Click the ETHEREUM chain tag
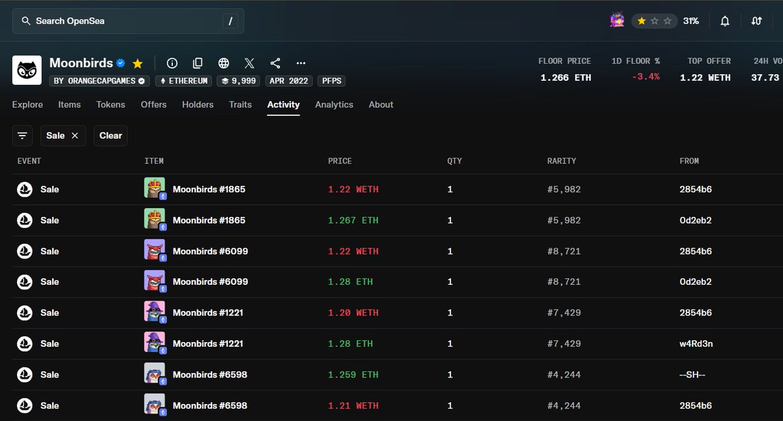This screenshot has width=783, height=421. point(183,81)
